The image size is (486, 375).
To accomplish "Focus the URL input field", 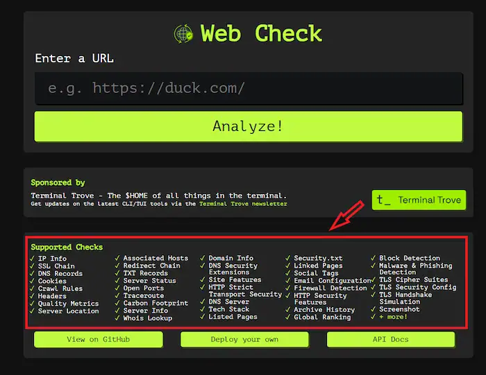I will (x=248, y=89).
